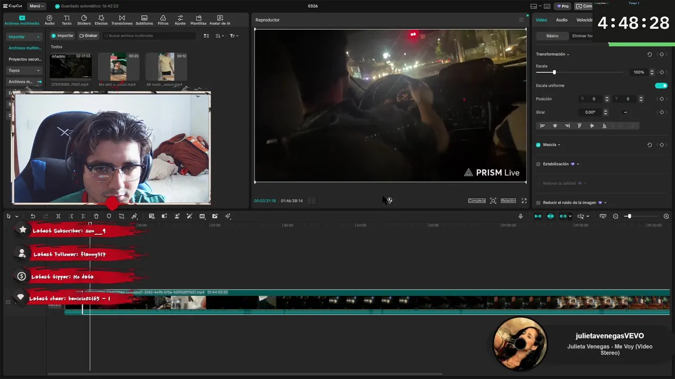Click the undo arrow in timeline toolbar
Image resolution: width=675 pixels, height=379 pixels.
(33, 216)
